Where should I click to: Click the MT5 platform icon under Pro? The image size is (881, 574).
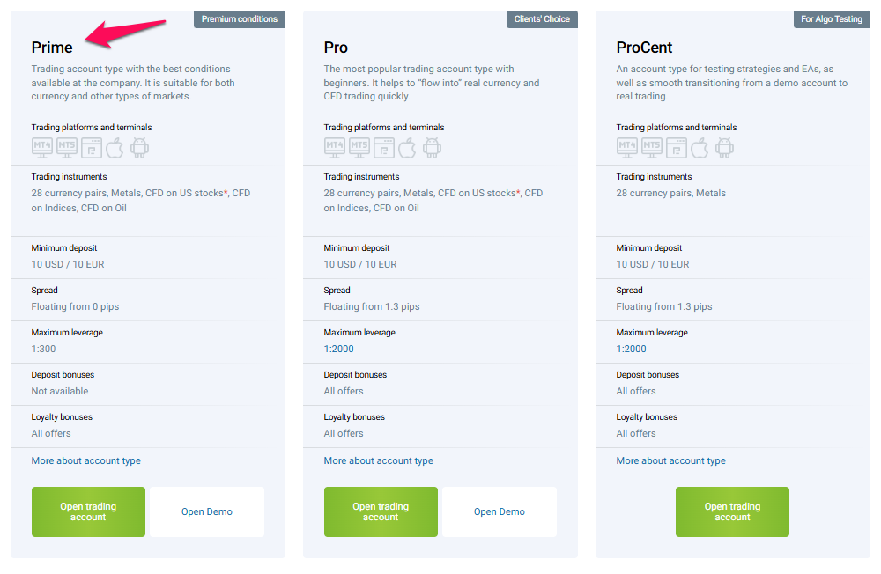[x=359, y=148]
